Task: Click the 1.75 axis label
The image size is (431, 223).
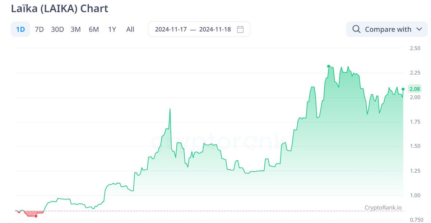Action: [415, 122]
